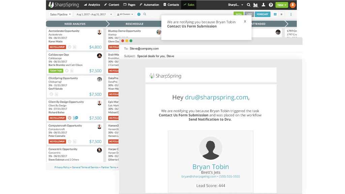
Task: Click the FORECAST button
Action: click(x=262, y=14)
